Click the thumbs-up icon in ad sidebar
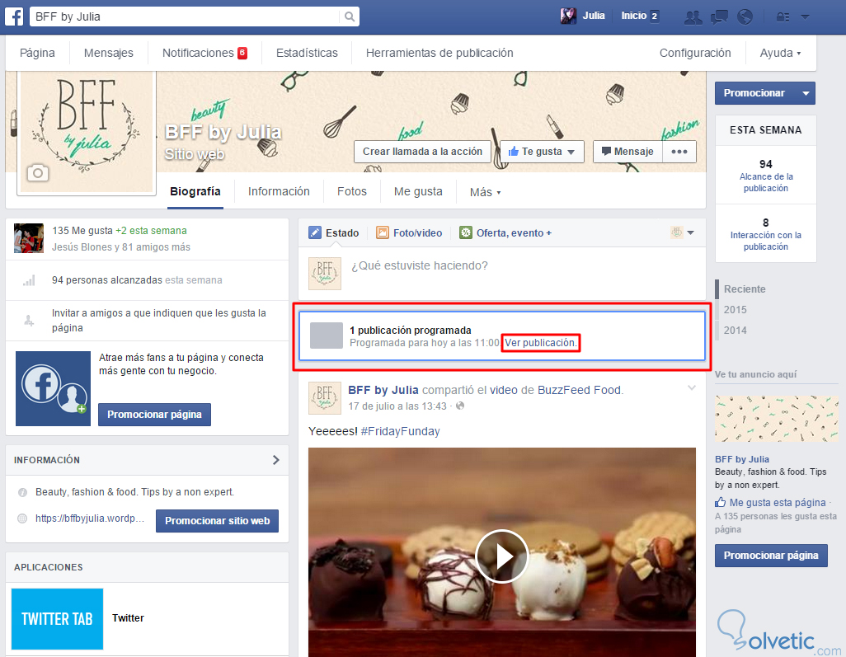 (721, 502)
